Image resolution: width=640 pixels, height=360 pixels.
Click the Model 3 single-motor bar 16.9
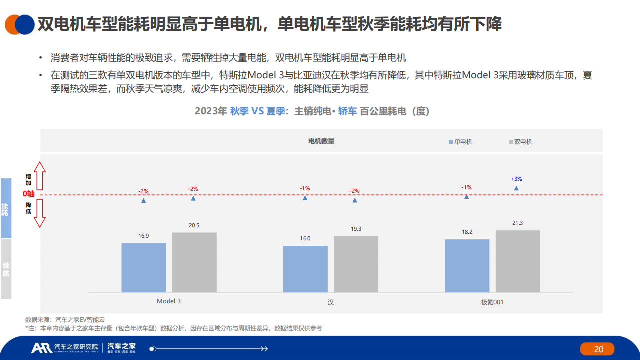point(144,268)
